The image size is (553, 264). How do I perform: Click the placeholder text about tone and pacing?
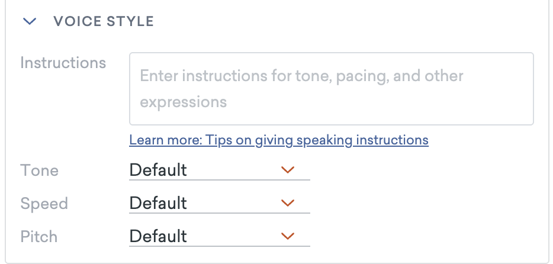tap(301, 76)
